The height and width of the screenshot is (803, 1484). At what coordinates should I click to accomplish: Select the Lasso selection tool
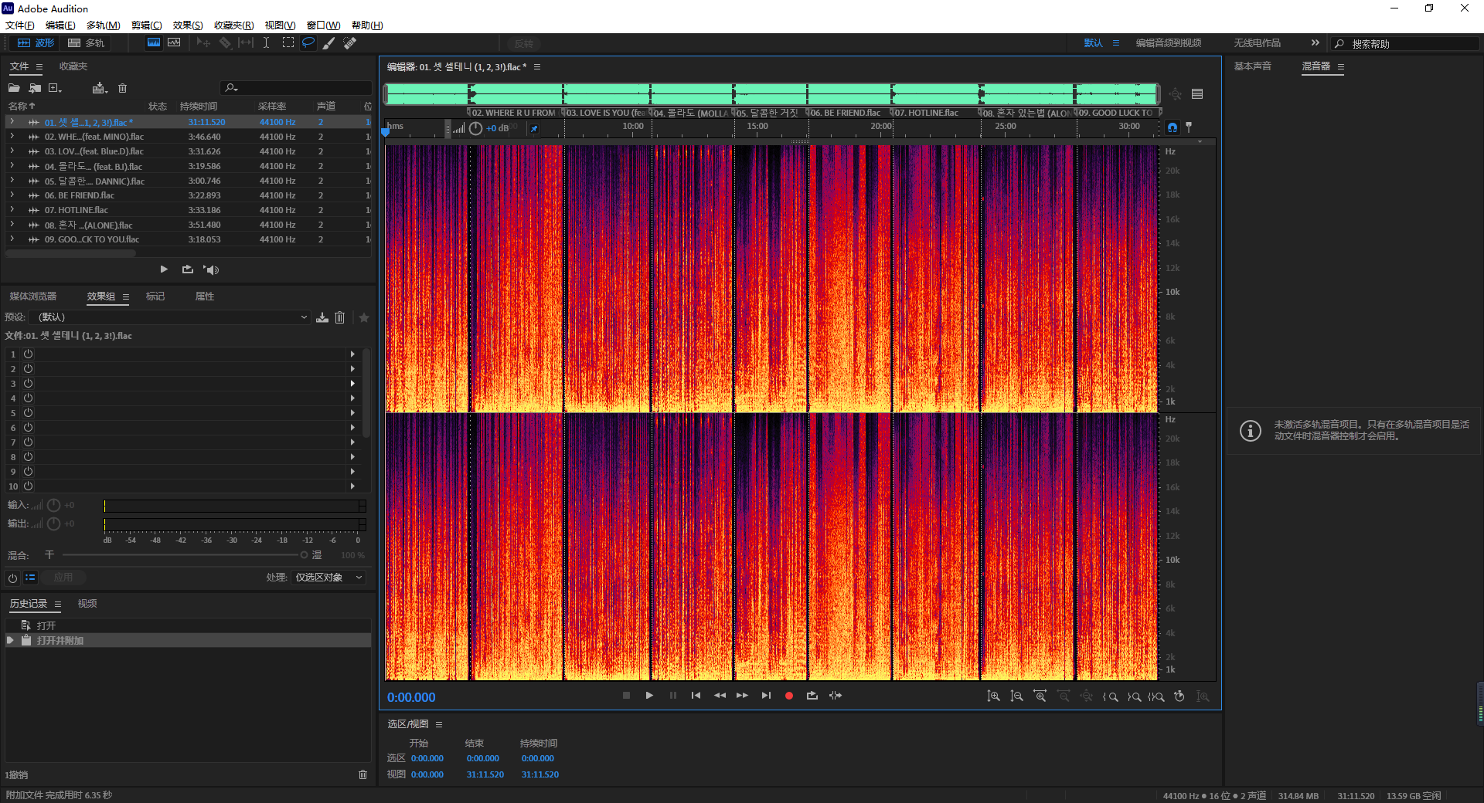pos(308,43)
